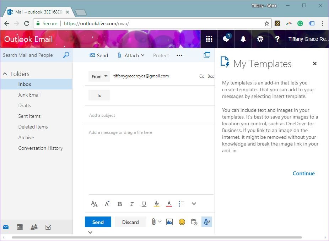Toggle underline formatting

click(x=144, y=204)
